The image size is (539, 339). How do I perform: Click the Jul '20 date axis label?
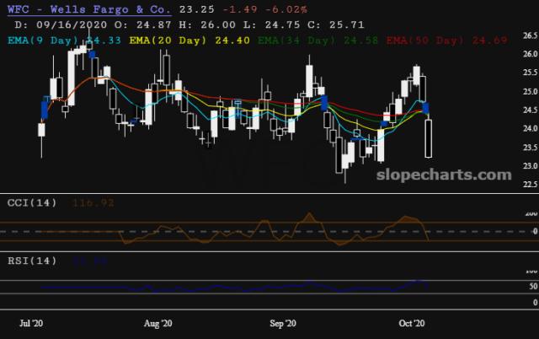31,323
